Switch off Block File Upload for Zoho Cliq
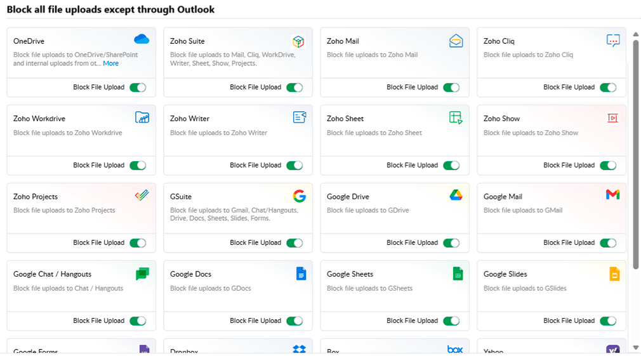The height and width of the screenshot is (356, 641). (x=608, y=88)
